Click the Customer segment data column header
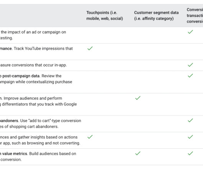This screenshot has height=169, width=203. tap(156, 16)
